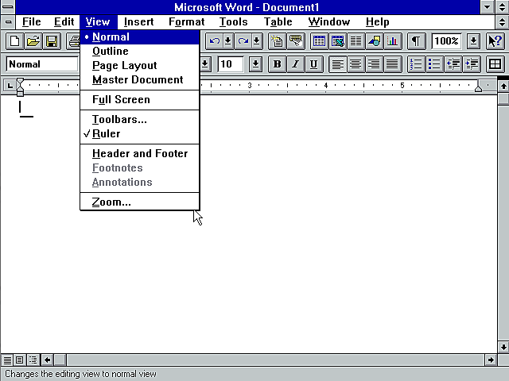Choose Header and Footer menu item
This screenshot has width=509, height=381.
140,153
